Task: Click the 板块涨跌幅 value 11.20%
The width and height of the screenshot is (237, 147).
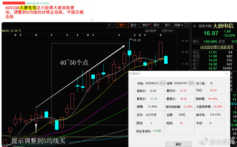Action: tap(188, 107)
